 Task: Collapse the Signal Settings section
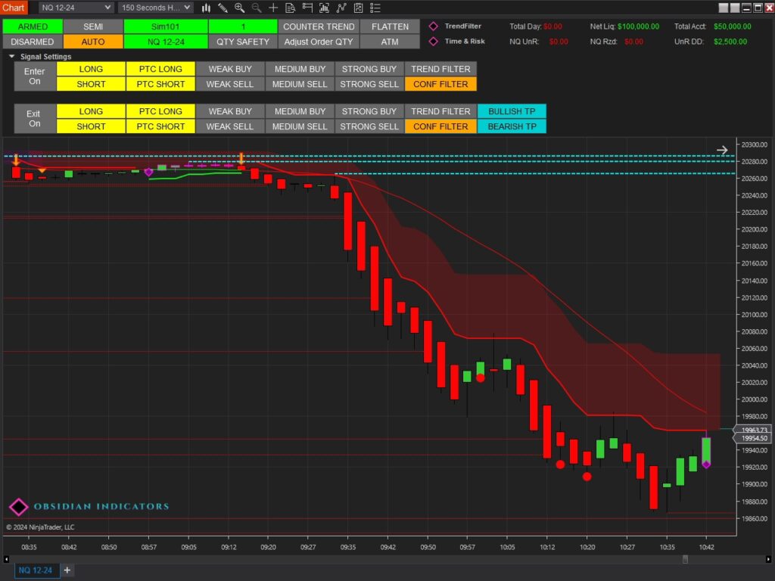pyautogui.click(x=11, y=57)
